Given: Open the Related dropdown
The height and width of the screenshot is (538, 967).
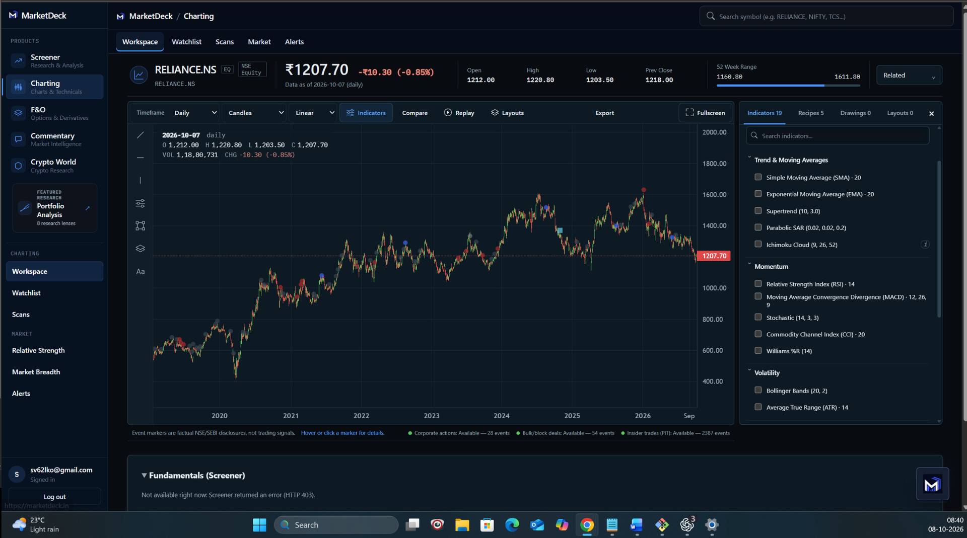Looking at the screenshot, I should (909, 75).
